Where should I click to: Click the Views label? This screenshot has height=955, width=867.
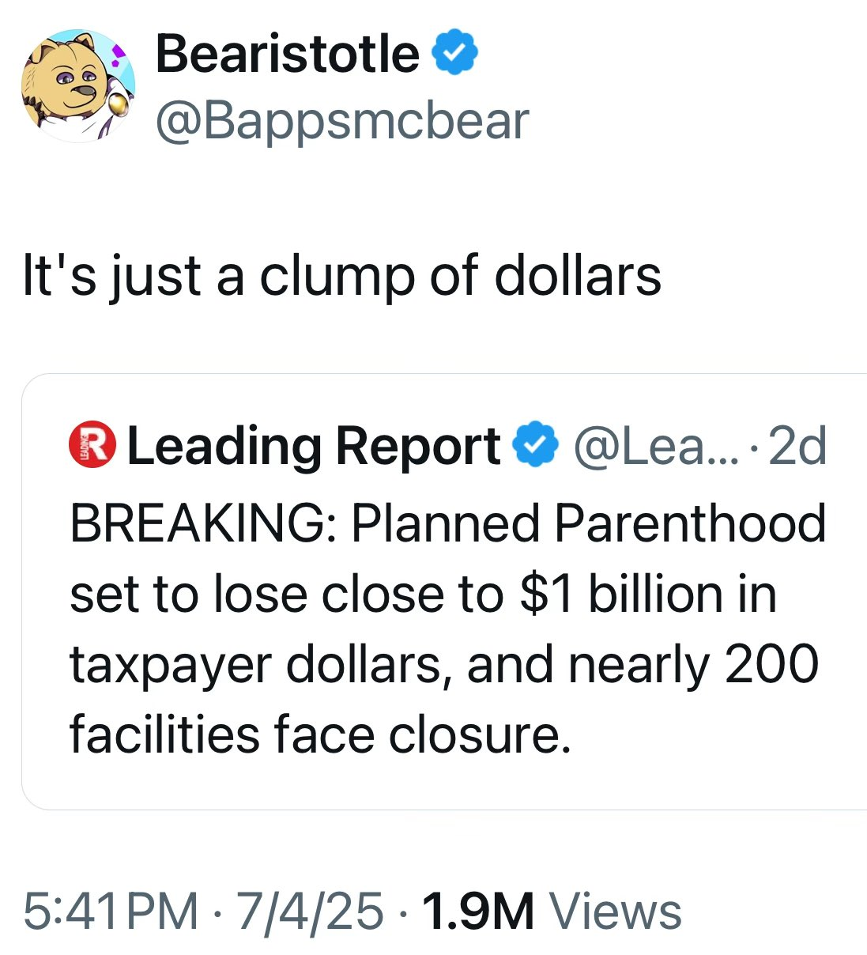pos(616,911)
